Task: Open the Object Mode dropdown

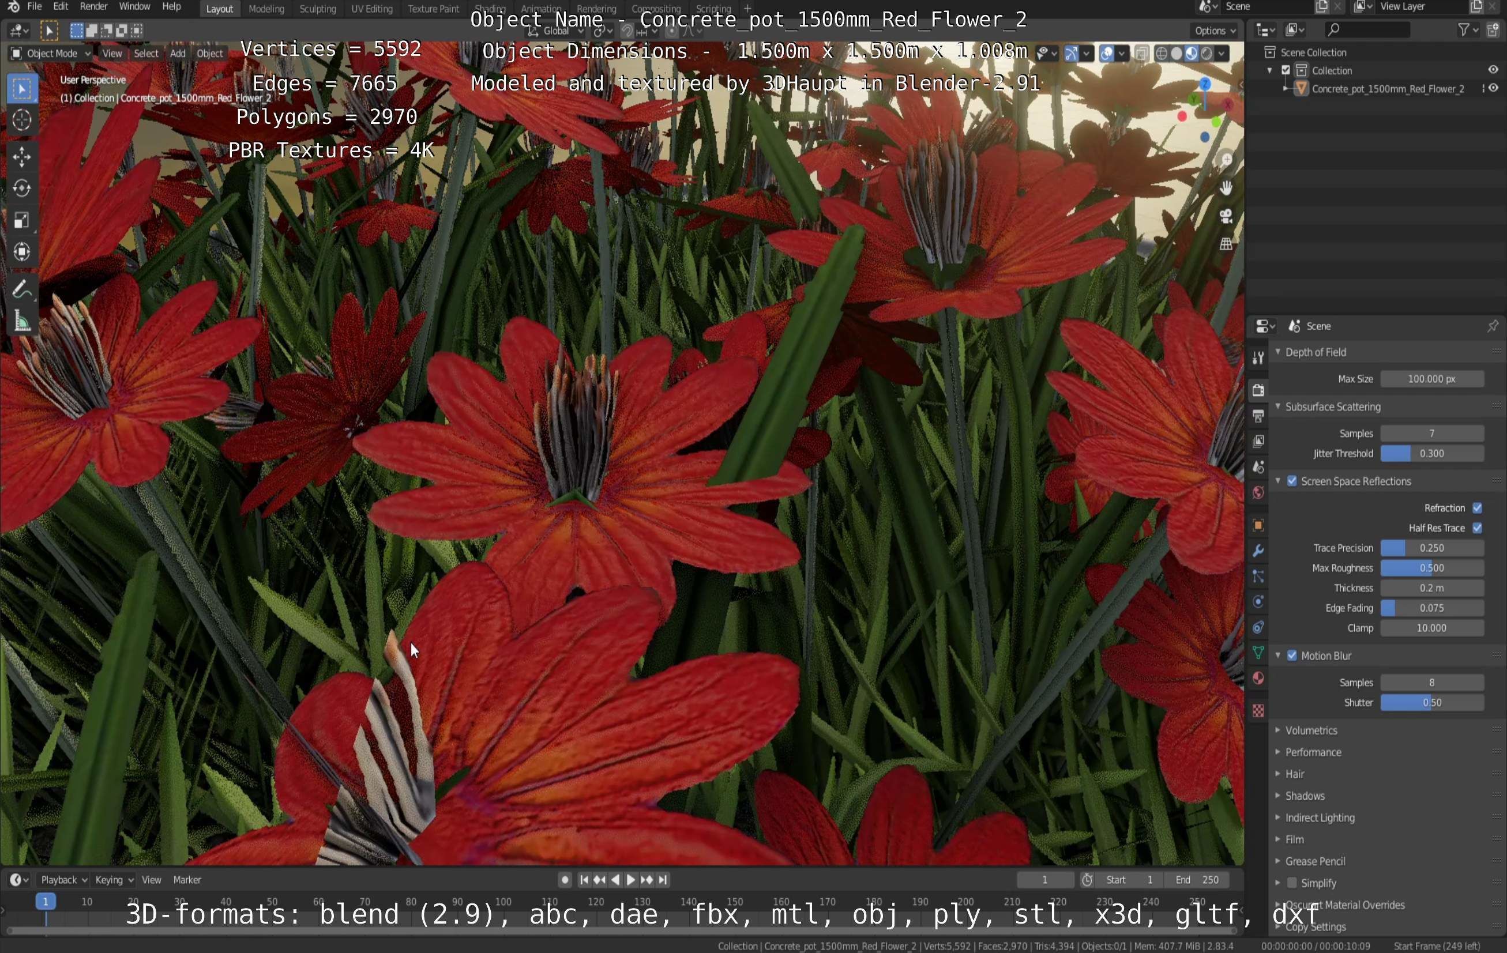Action: tap(51, 53)
